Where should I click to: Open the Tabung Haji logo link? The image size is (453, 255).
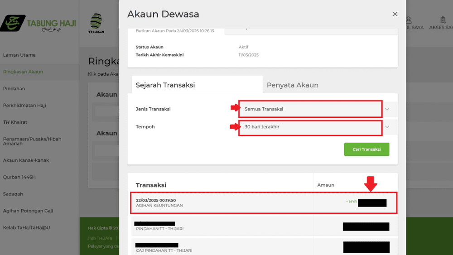pos(38,23)
